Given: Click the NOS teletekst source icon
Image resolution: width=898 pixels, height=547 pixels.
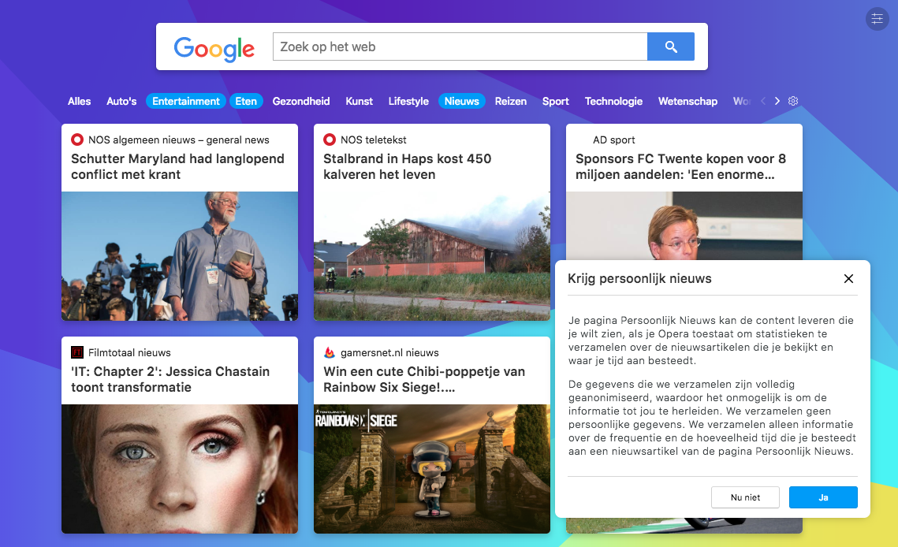Looking at the screenshot, I should (330, 140).
